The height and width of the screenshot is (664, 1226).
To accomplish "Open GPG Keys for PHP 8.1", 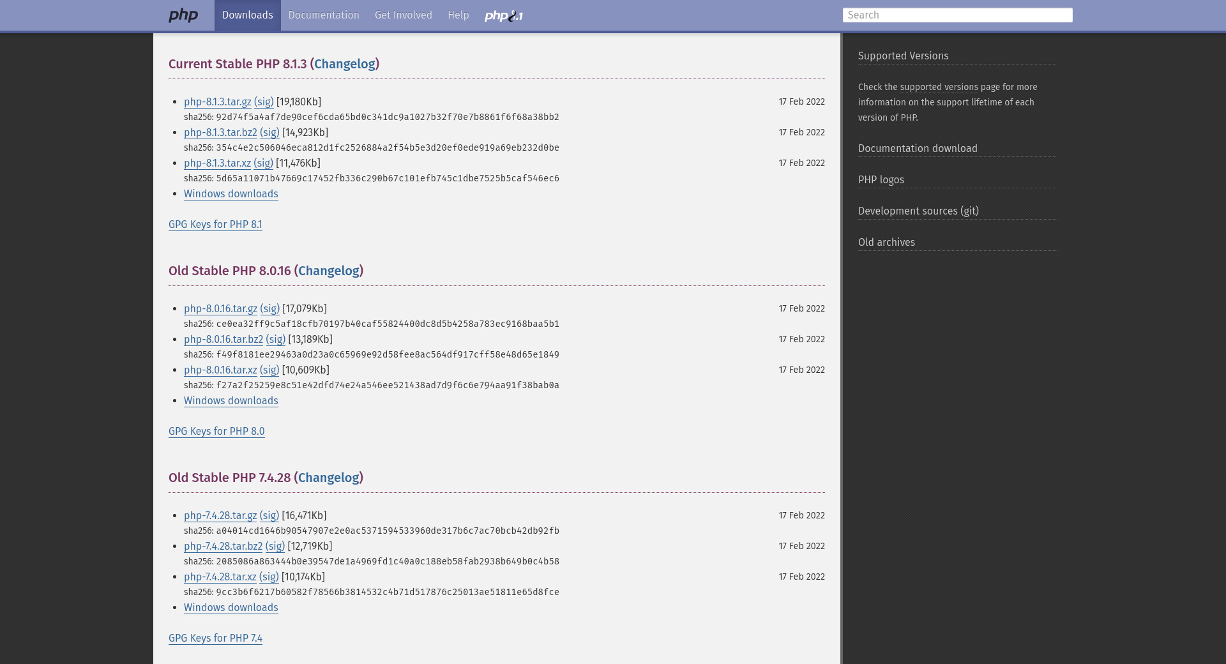I will coord(215,225).
